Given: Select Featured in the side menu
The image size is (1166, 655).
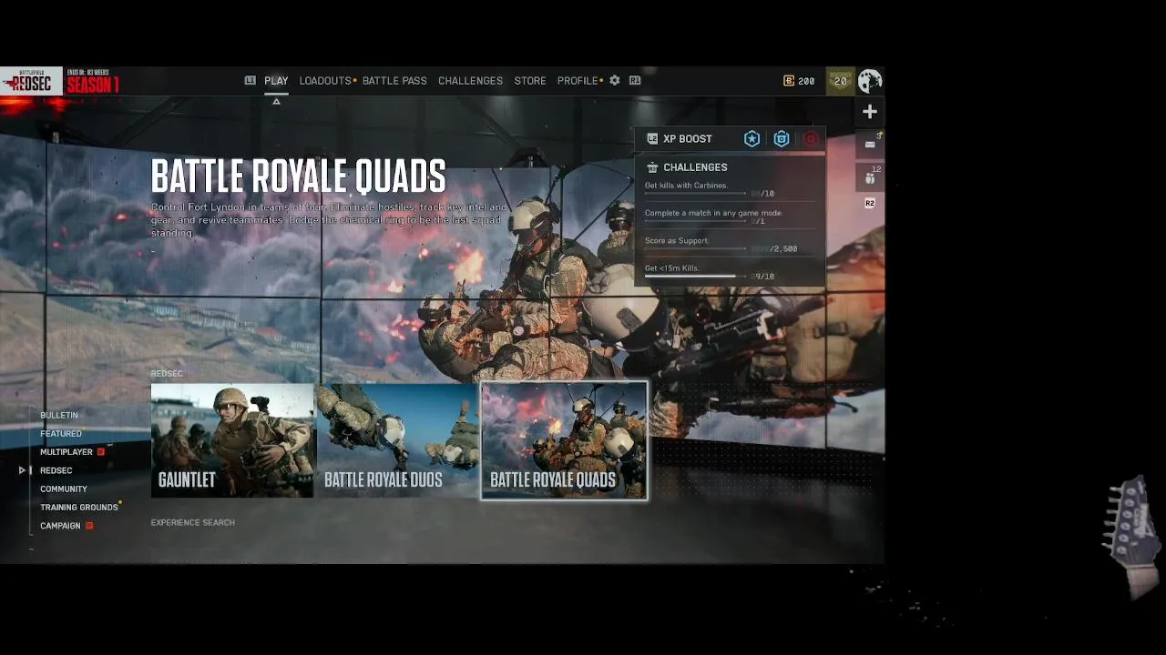Looking at the screenshot, I should click(61, 434).
